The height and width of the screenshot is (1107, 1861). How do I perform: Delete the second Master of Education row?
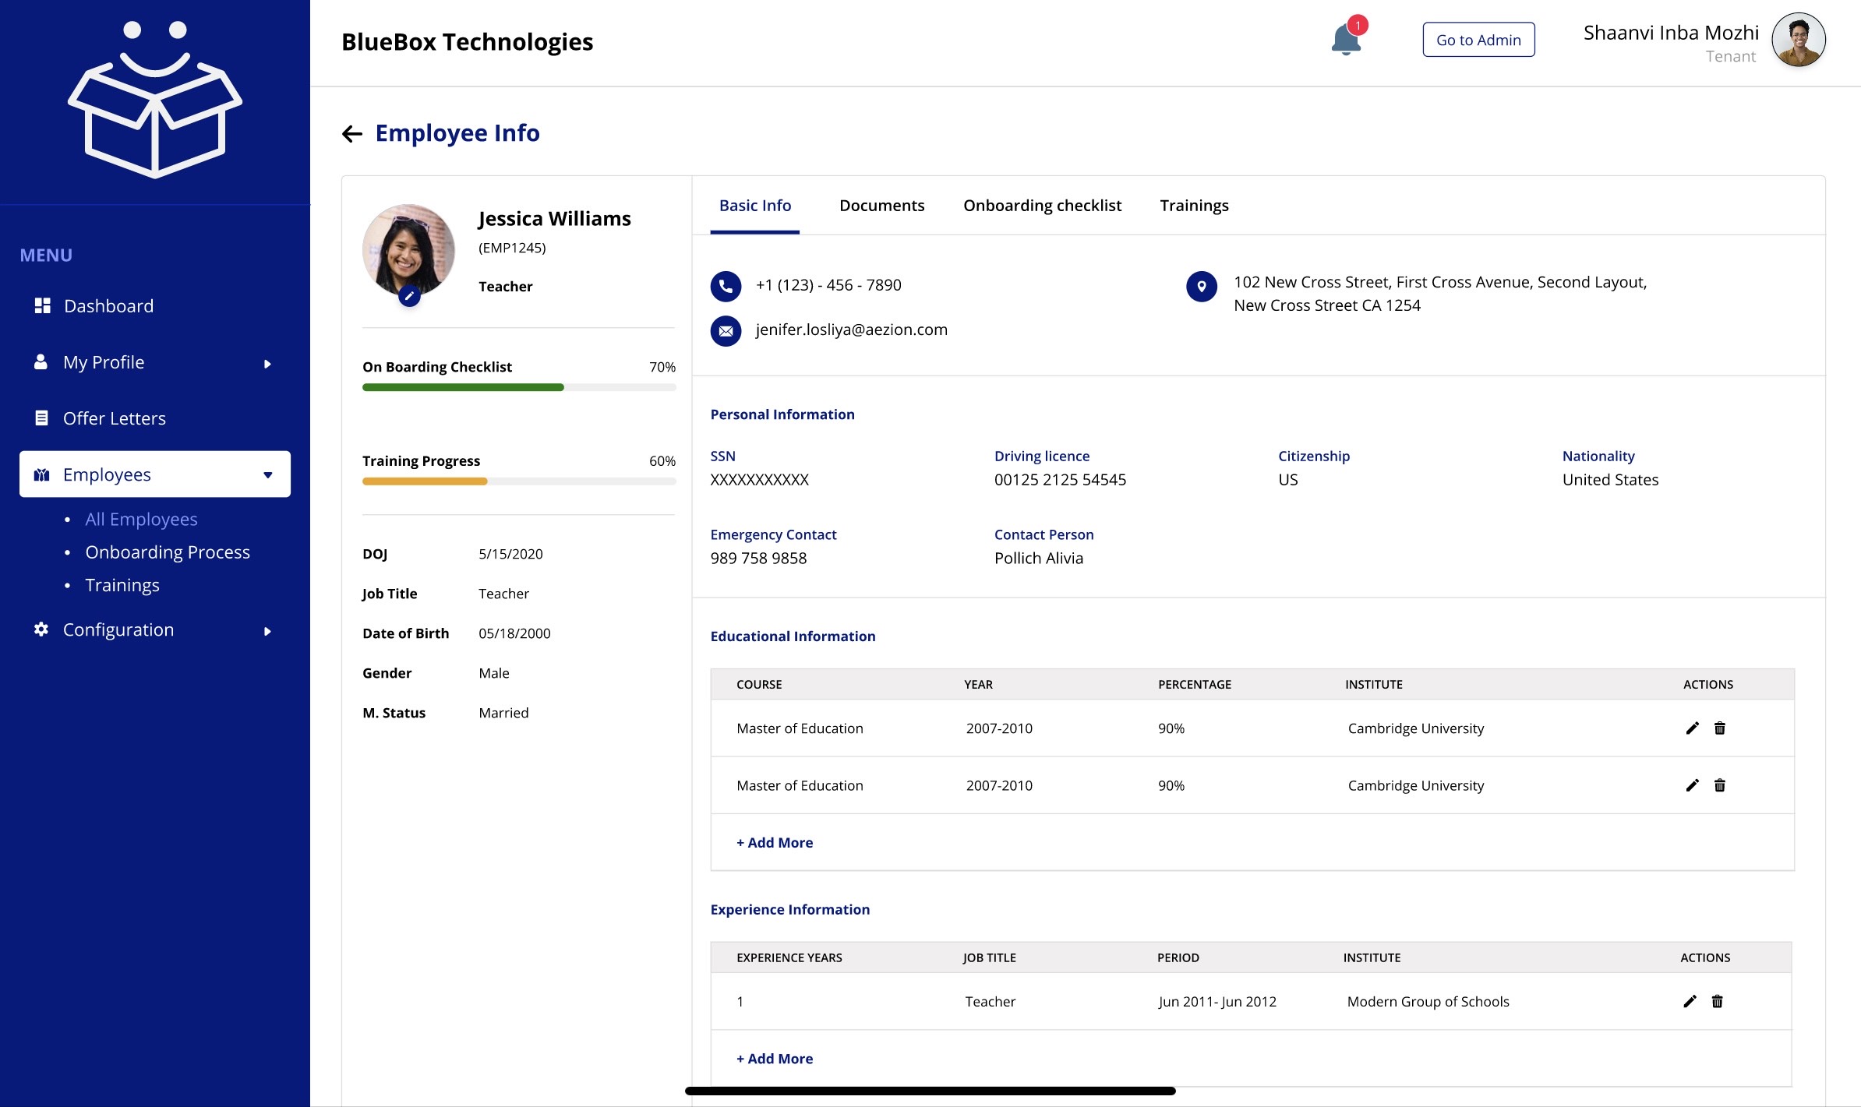click(1720, 785)
